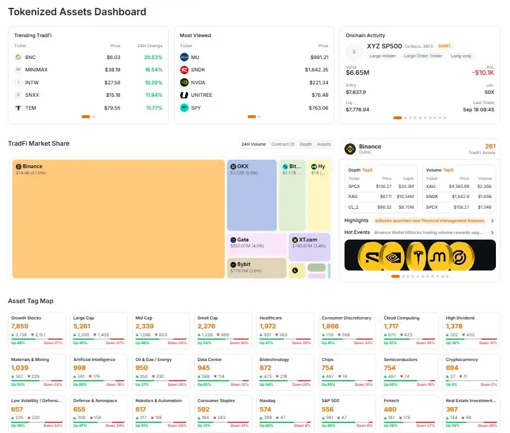Expand the Hot Events chevron arrow

point(492,232)
